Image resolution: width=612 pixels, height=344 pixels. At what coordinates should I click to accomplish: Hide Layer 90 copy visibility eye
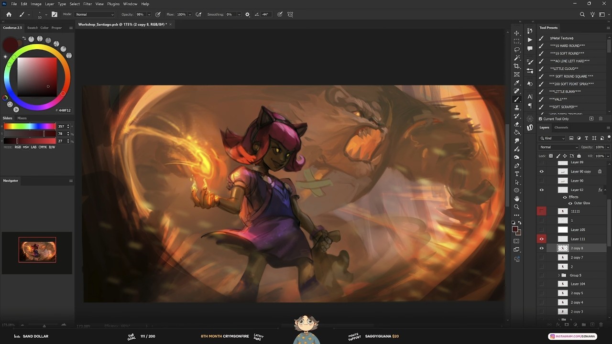(x=542, y=172)
